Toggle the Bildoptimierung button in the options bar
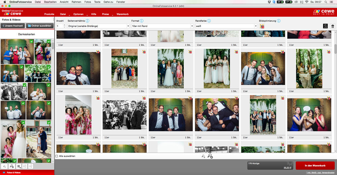The height and width of the screenshot is (175, 337). coord(262,26)
